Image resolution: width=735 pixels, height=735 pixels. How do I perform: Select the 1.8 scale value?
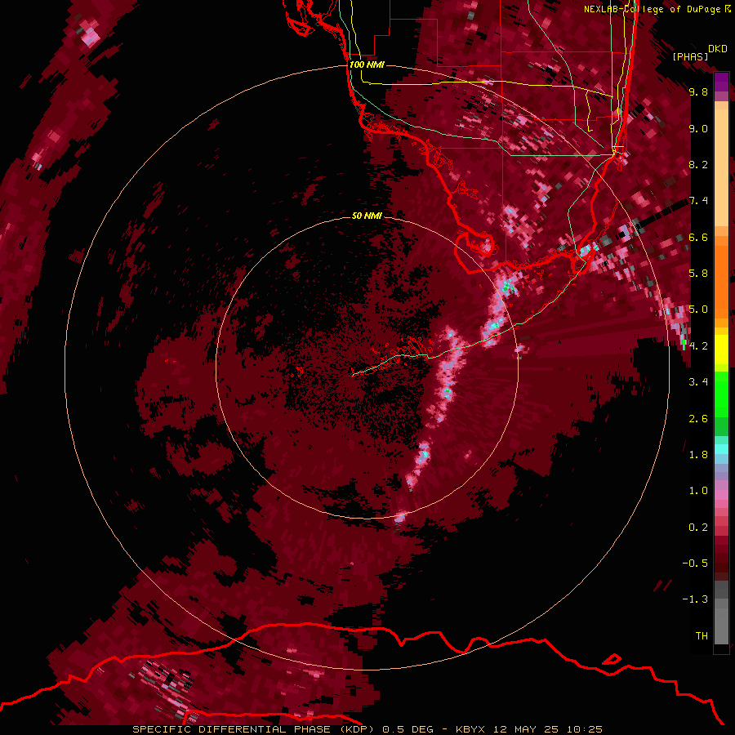point(698,455)
